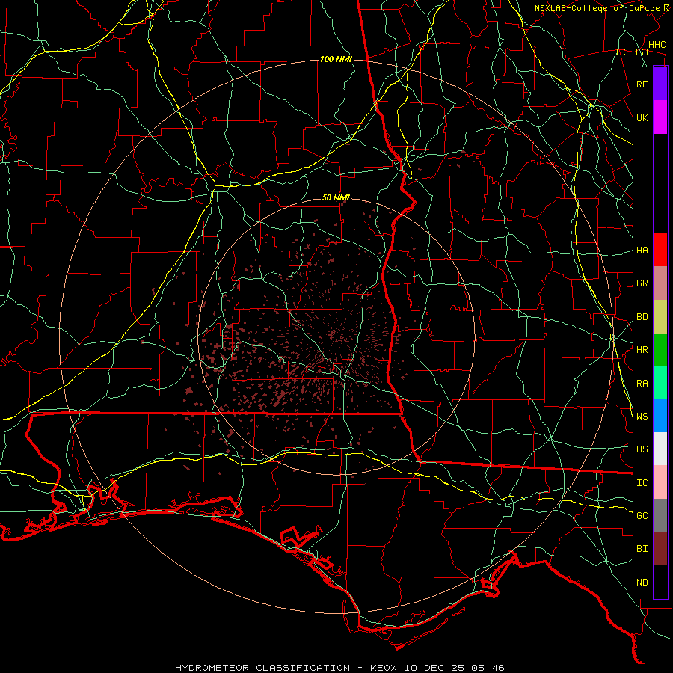Click the ND legend label
Image resolution: width=673 pixels, height=673 pixels.
[x=642, y=583]
